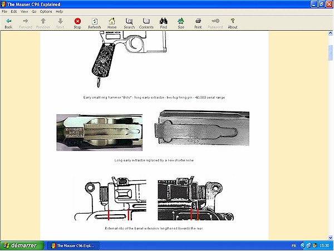Click the long extractor color photo
The image size is (334, 251).
coord(99,133)
